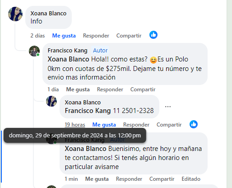Click Responder under the Info comment

click(x=96, y=36)
